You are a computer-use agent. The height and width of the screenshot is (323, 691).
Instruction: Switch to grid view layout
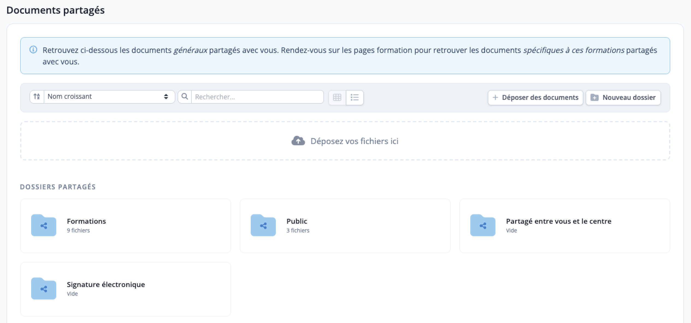click(x=337, y=97)
